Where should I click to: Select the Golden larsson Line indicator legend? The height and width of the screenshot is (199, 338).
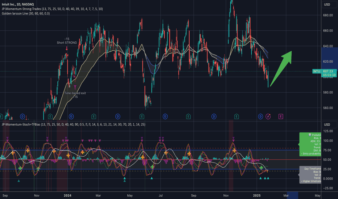[x=26, y=13]
